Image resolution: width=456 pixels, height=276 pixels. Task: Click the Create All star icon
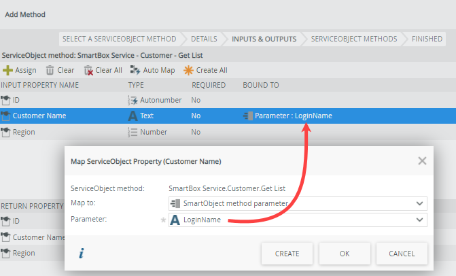(x=189, y=70)
